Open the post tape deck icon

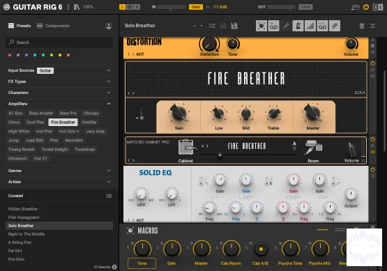(x=322, y=26)
